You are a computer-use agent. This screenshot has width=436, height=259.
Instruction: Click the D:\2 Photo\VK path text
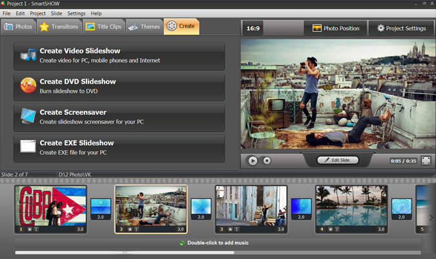tap(75, 175)
